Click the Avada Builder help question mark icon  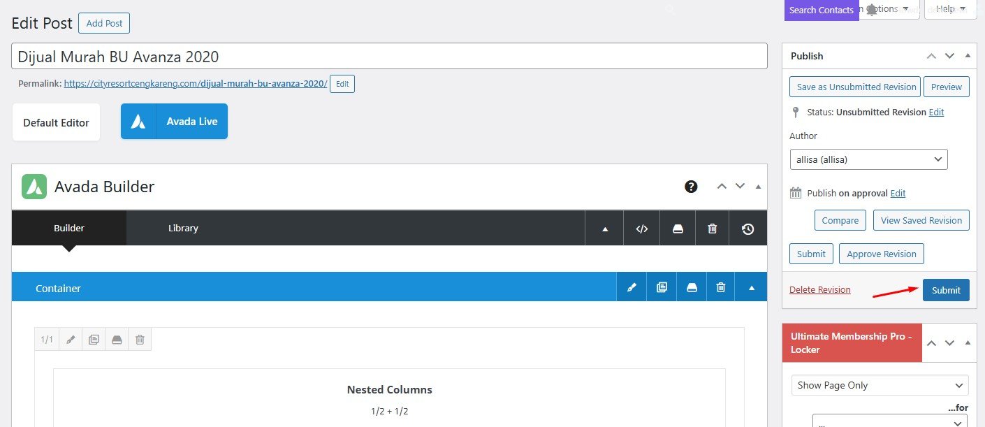click(691, 187)
